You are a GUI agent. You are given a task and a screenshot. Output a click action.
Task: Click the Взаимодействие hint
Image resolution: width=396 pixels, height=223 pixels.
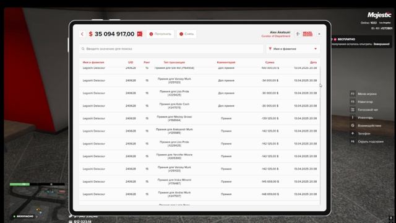click(x=366, y=126)
